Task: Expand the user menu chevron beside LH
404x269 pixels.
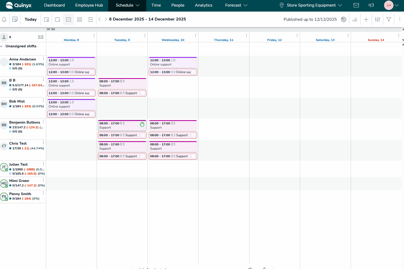Action: pyautogui.click(x=397, y=5)
